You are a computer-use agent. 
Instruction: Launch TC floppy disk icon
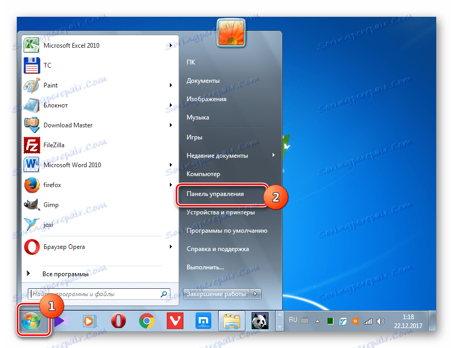tap(31, 66)
